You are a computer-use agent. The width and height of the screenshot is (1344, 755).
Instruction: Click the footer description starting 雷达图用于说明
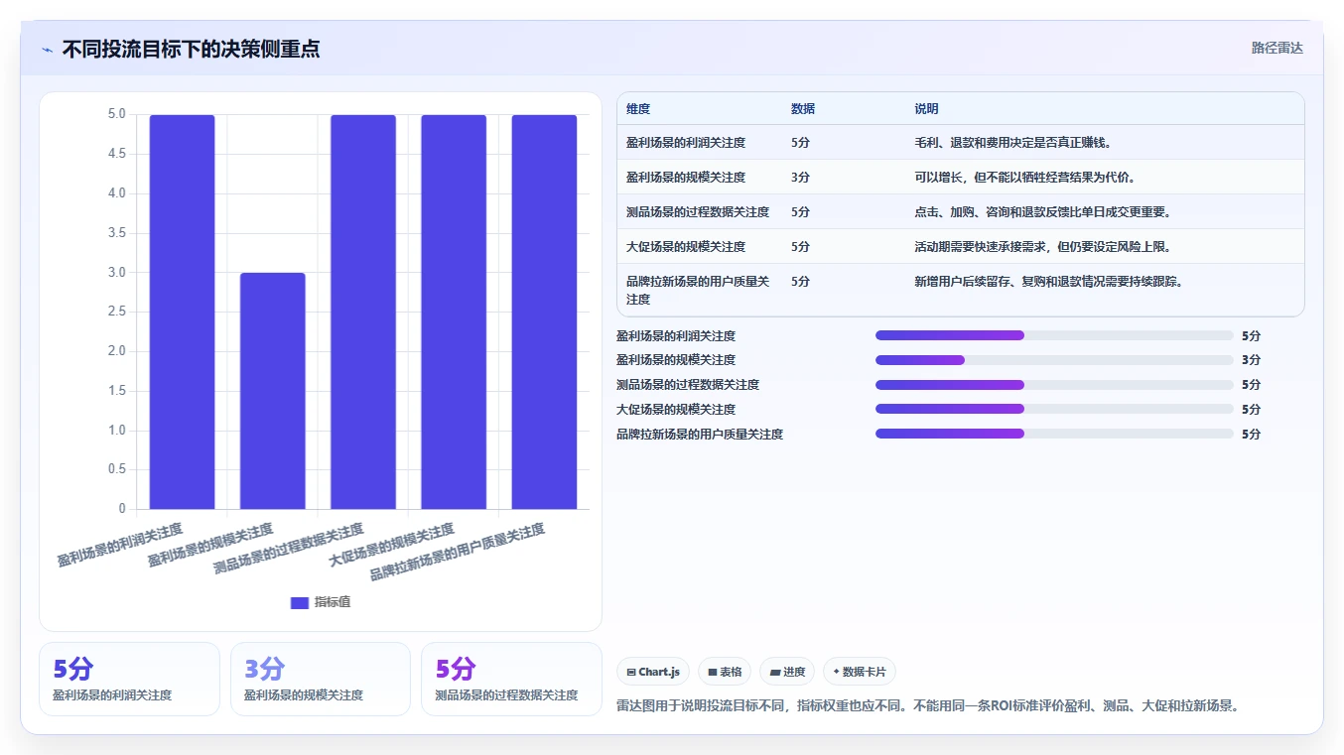(x=928, y=706)
